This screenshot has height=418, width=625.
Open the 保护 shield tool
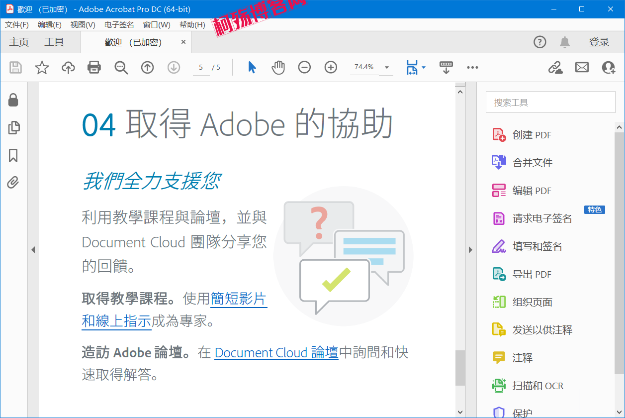[513, 412]
